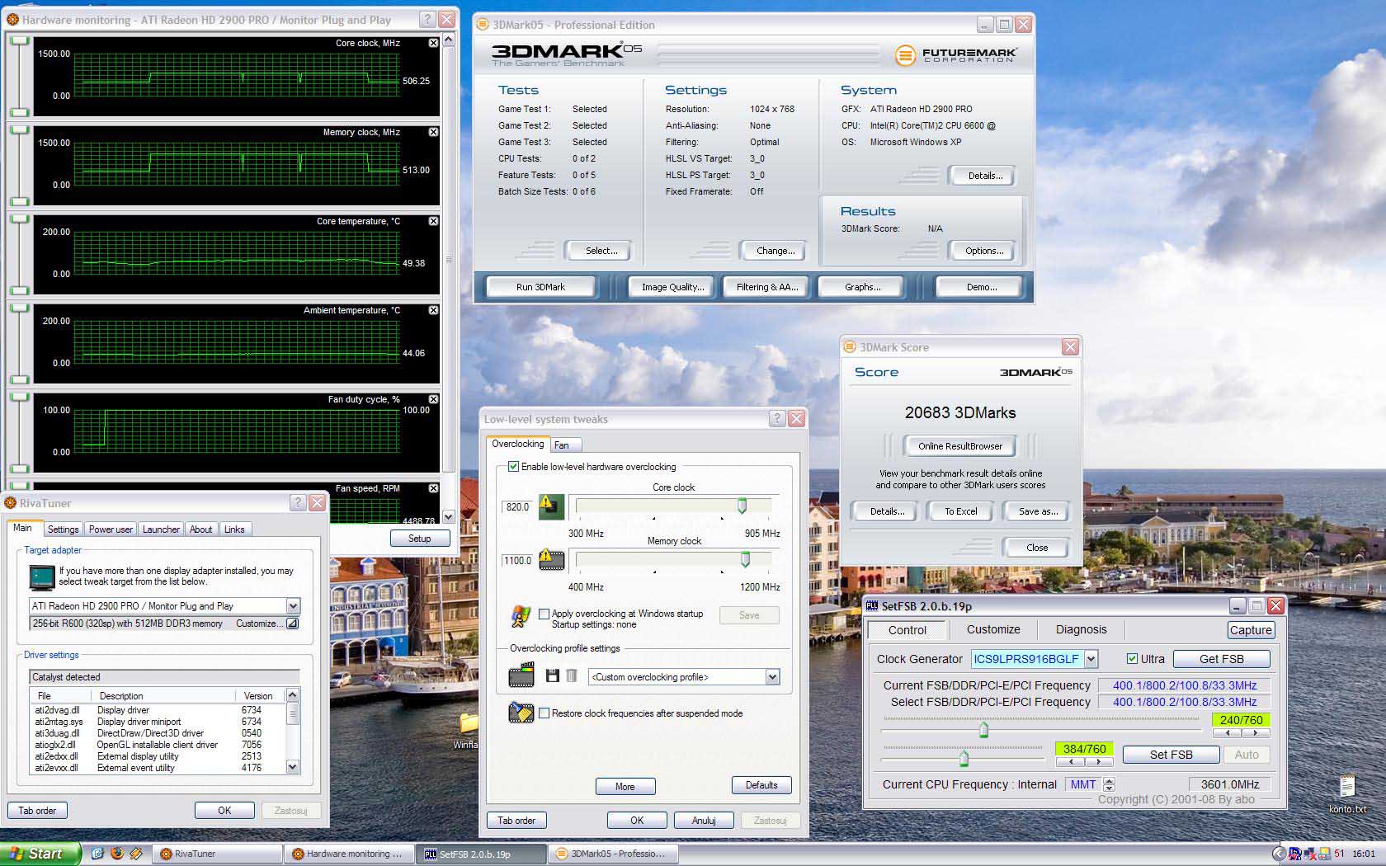1386x866 pixels.
Task: Delete overclocking profile with trash icon
Action: tap(572, 676)
